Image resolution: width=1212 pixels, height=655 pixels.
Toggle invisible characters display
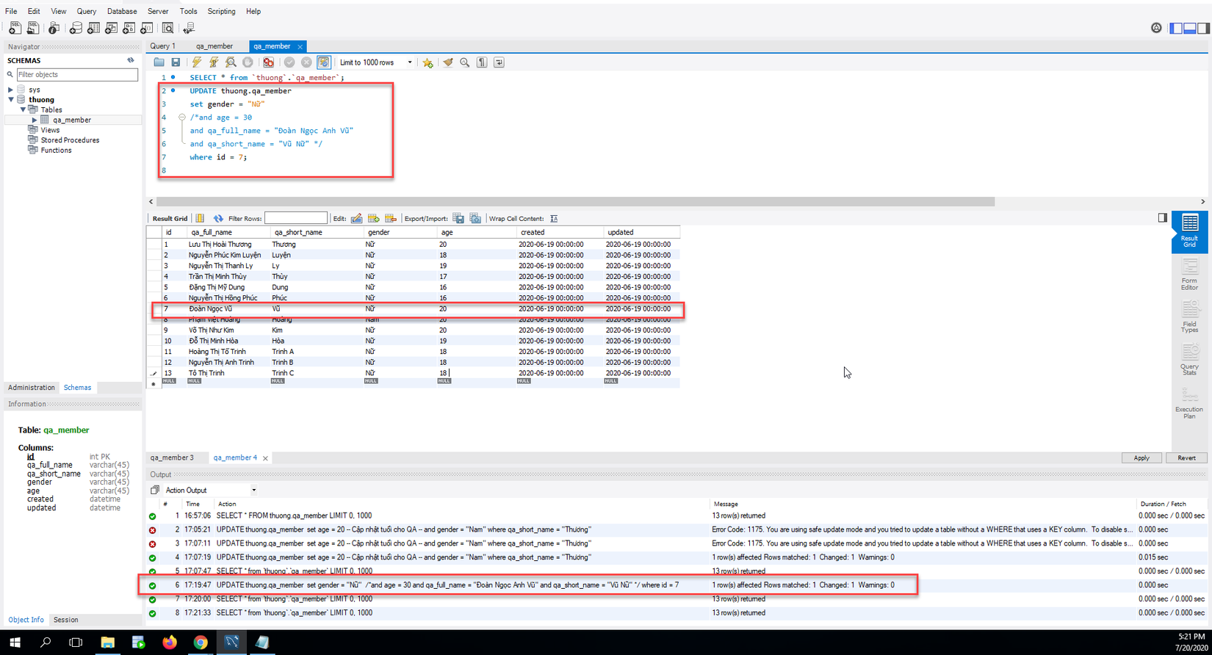482,62
